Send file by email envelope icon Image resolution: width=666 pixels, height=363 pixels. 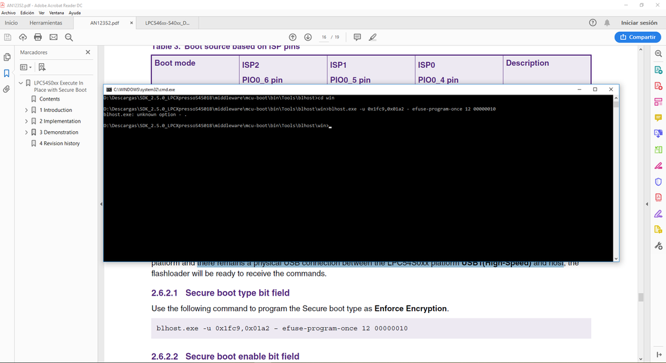click(53, 37)
